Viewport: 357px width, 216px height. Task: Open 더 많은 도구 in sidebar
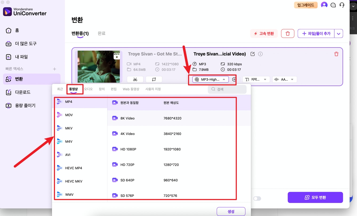(x=31, y=44)
